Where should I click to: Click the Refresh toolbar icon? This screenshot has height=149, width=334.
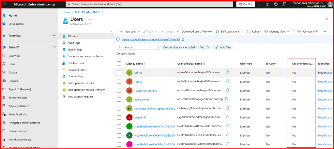pos(249,32)
